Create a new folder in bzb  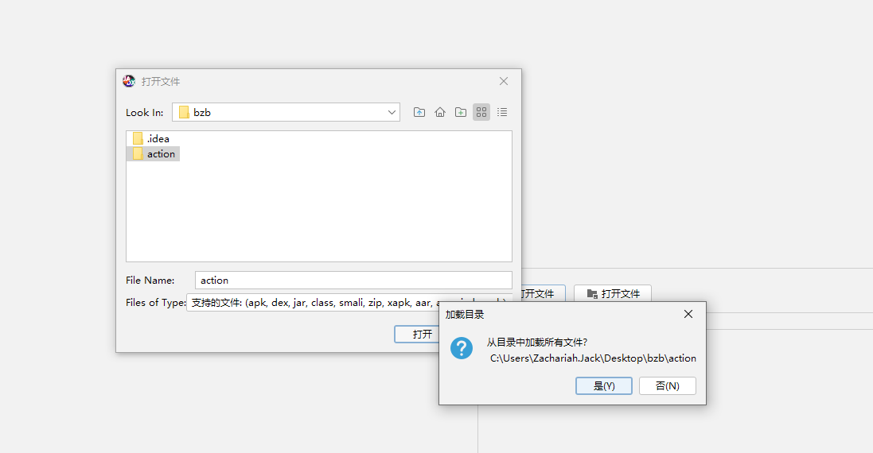point(461,112)
